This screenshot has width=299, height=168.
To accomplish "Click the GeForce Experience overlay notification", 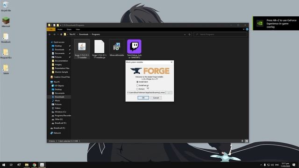I will point(276,23).
